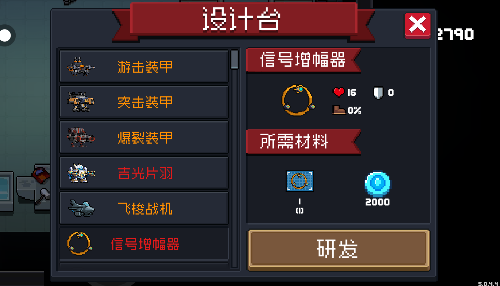Click the 信号增幅器 ring icon in list
The height and width of the screenshot is (286, 500).
coord(79,243)
